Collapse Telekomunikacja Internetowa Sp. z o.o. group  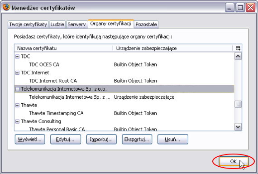17,89
